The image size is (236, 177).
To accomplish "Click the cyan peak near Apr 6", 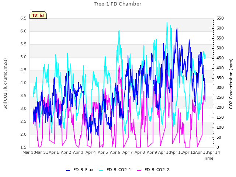I will [x=119, y=30].
